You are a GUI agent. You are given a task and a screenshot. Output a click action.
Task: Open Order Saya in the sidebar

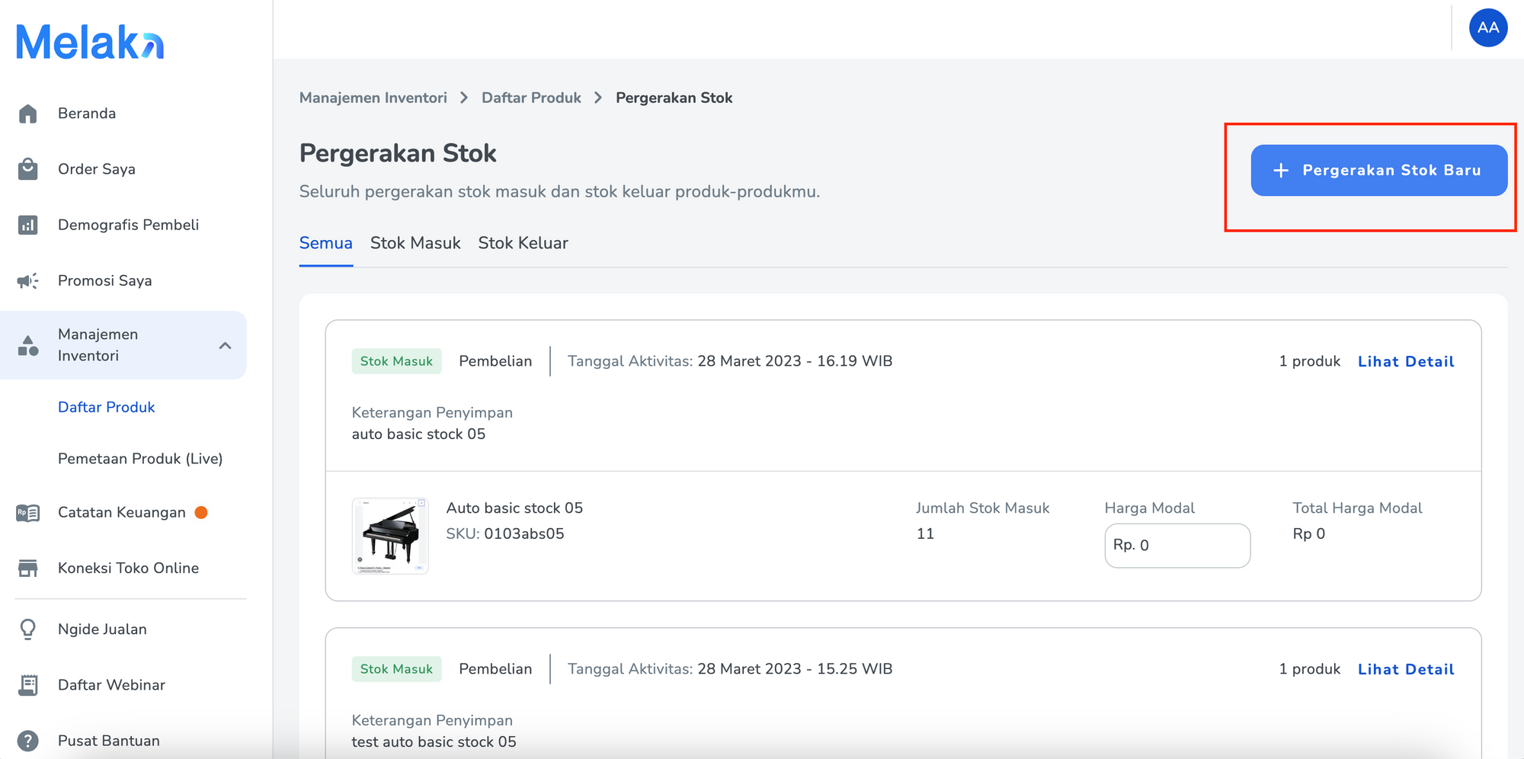coord(97,169)
